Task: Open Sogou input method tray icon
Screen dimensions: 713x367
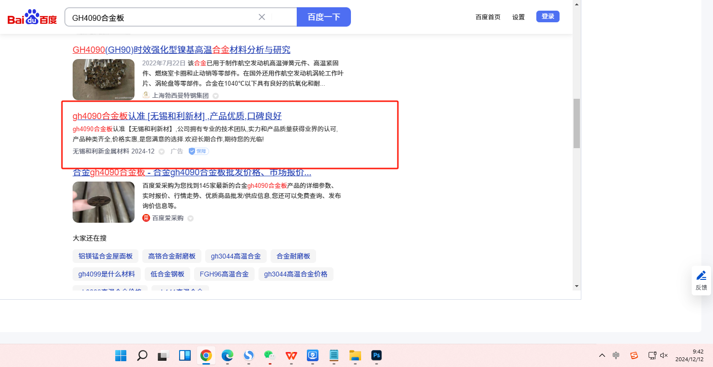Action: tap(634, 356)
